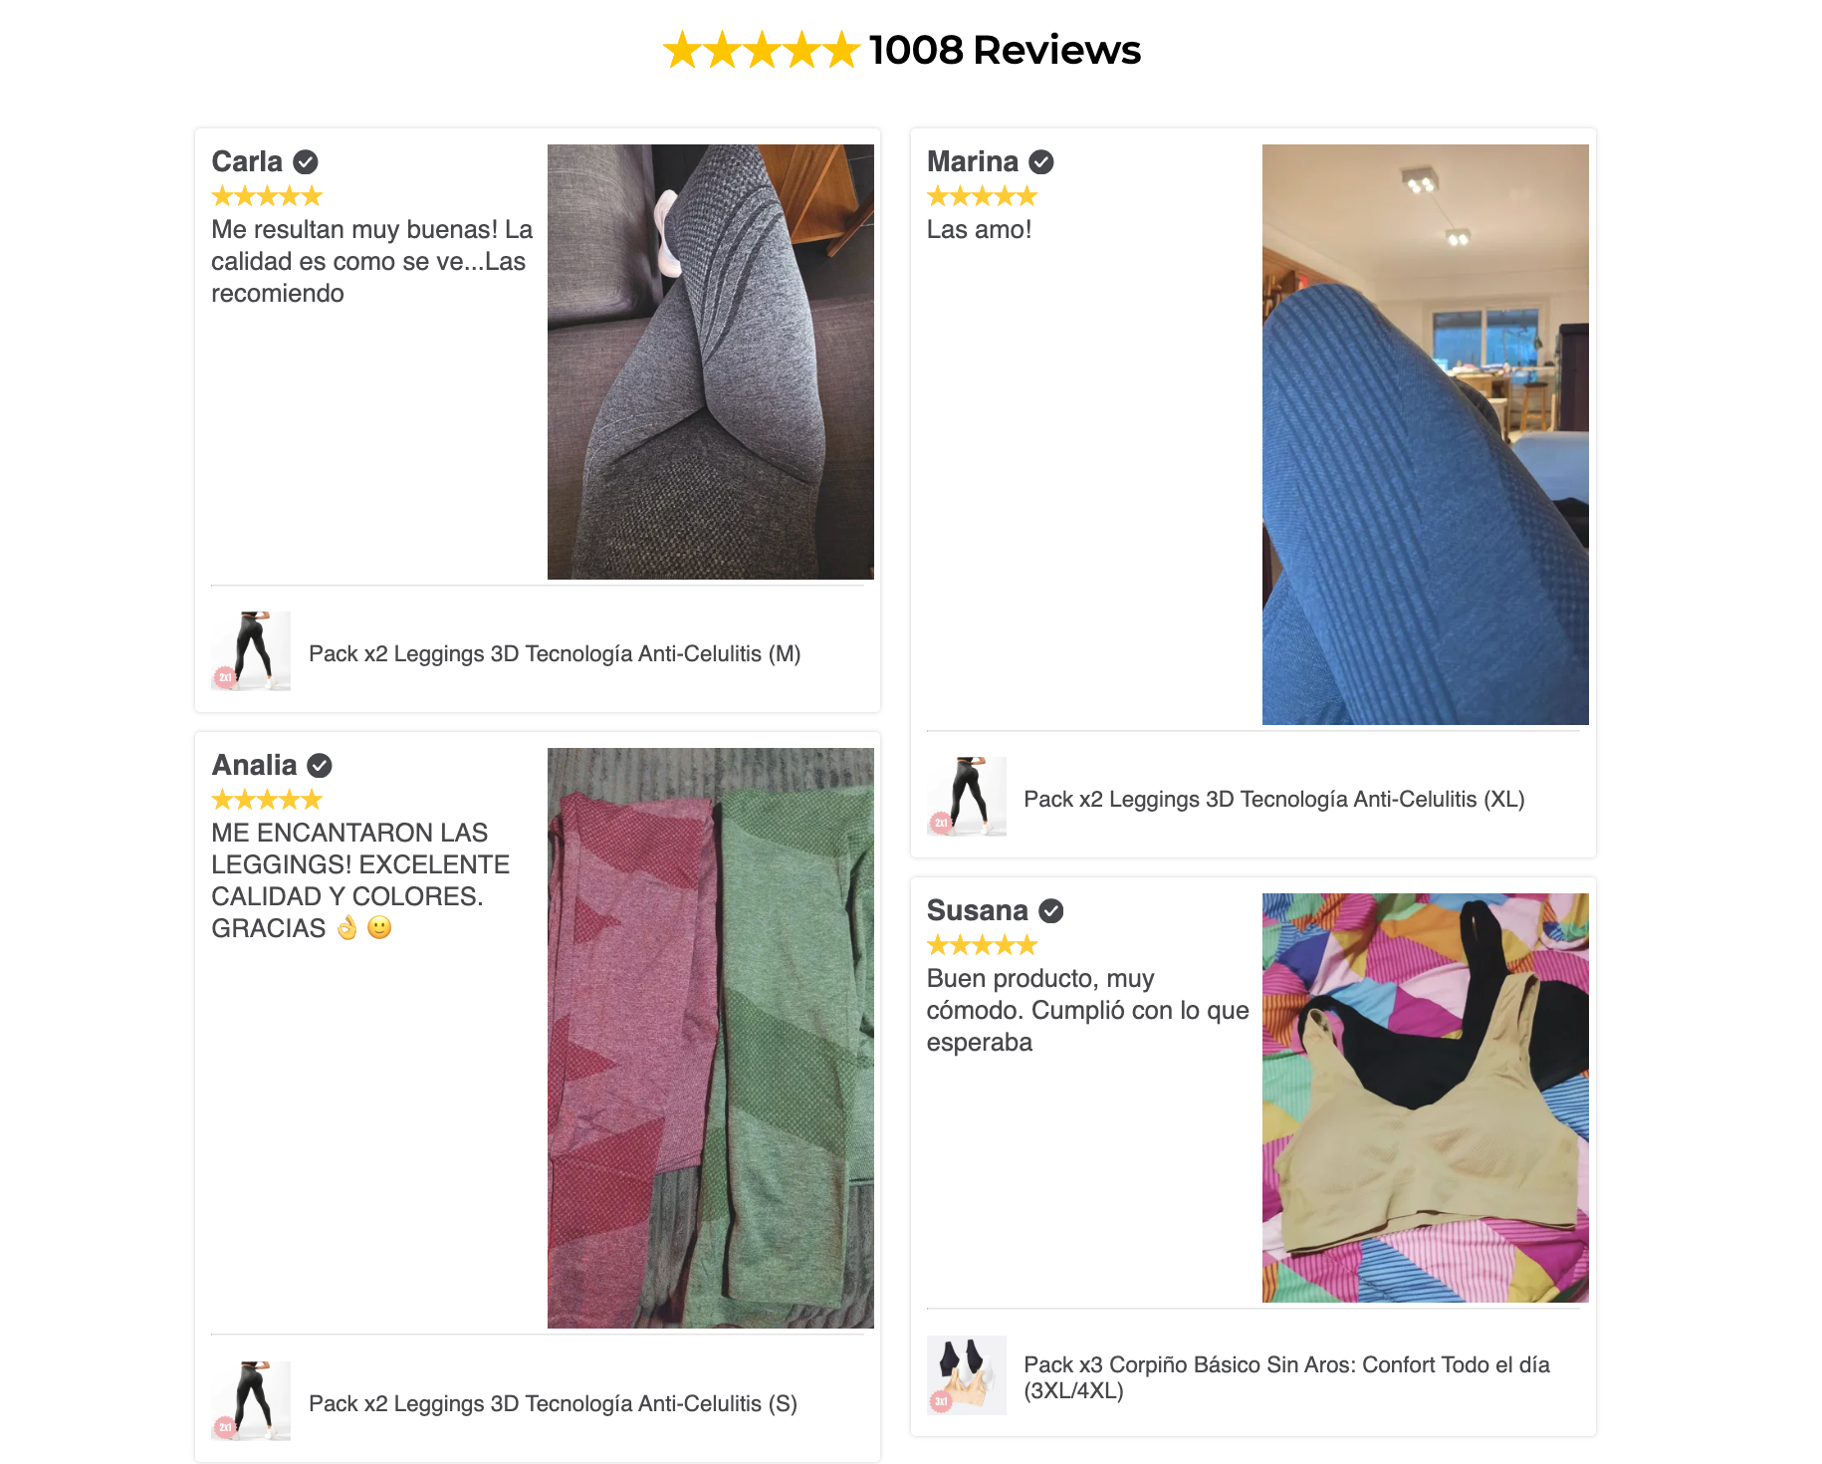The height and width of the screenshot is (1464, 1822).
Task: Click the verified badge next to Carla
Action: 306,161
